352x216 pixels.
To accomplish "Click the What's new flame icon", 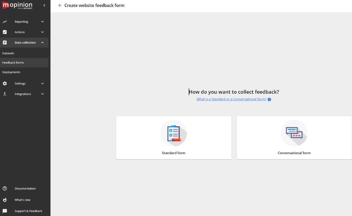I will point(4,199).
